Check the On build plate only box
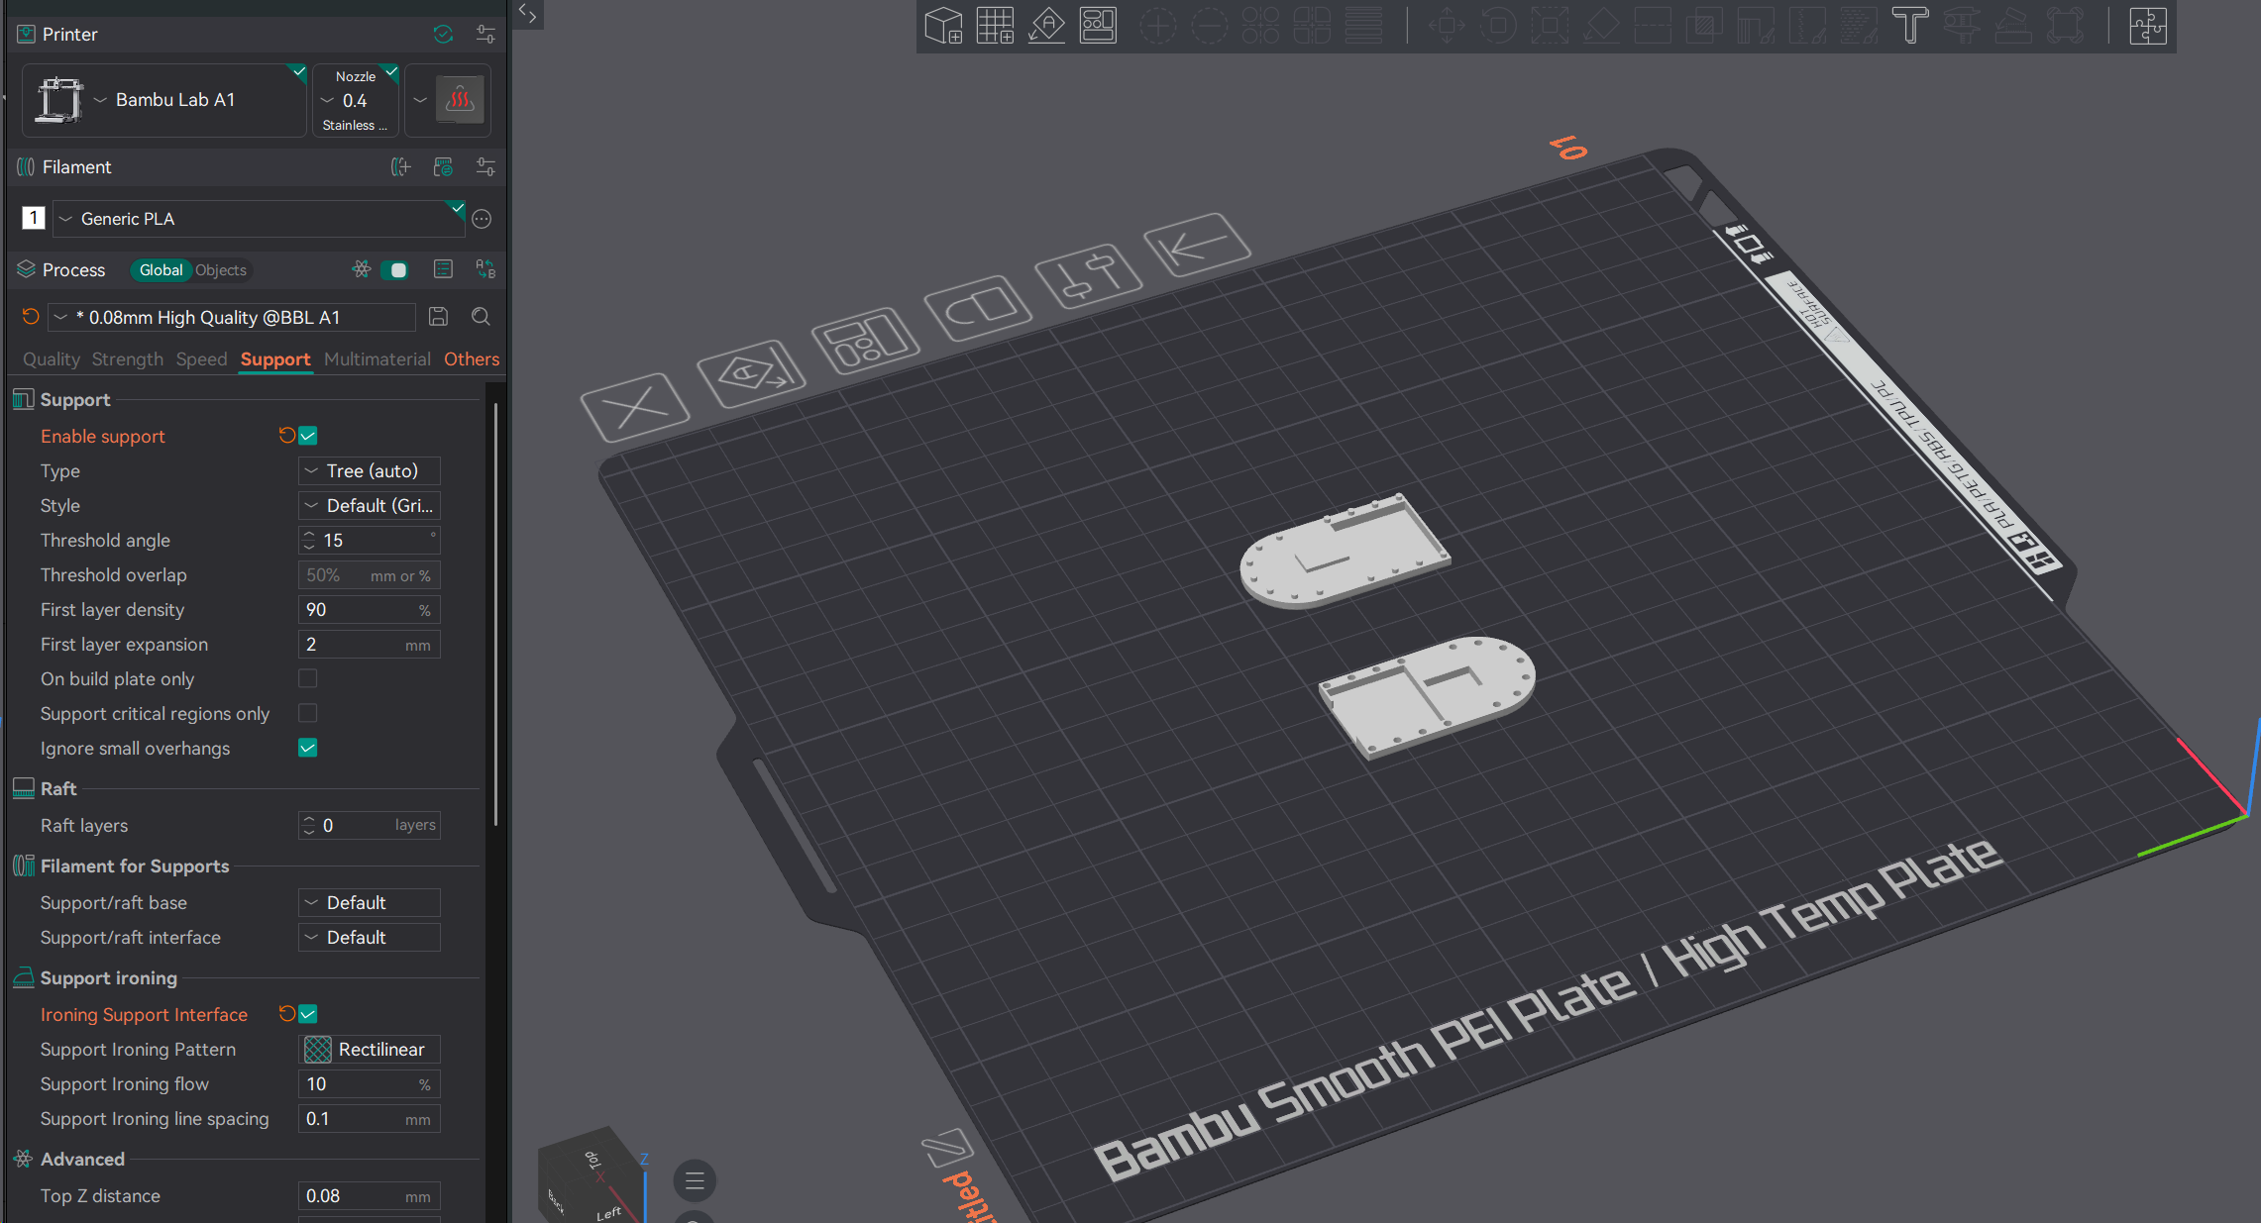This screenshot has width=2261, height=1223. [x=308, y=678]
